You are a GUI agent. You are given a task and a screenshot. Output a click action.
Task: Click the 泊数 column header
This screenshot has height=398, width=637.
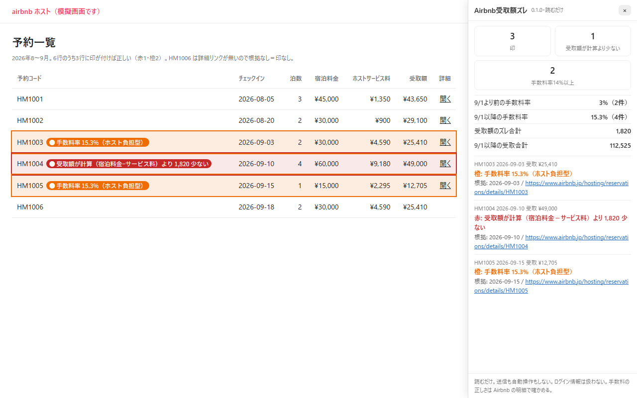tap(296, 79)
